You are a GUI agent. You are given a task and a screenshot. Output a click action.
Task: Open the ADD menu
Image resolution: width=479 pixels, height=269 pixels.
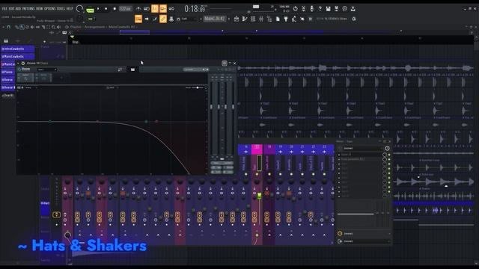click(x=18, y=8)
